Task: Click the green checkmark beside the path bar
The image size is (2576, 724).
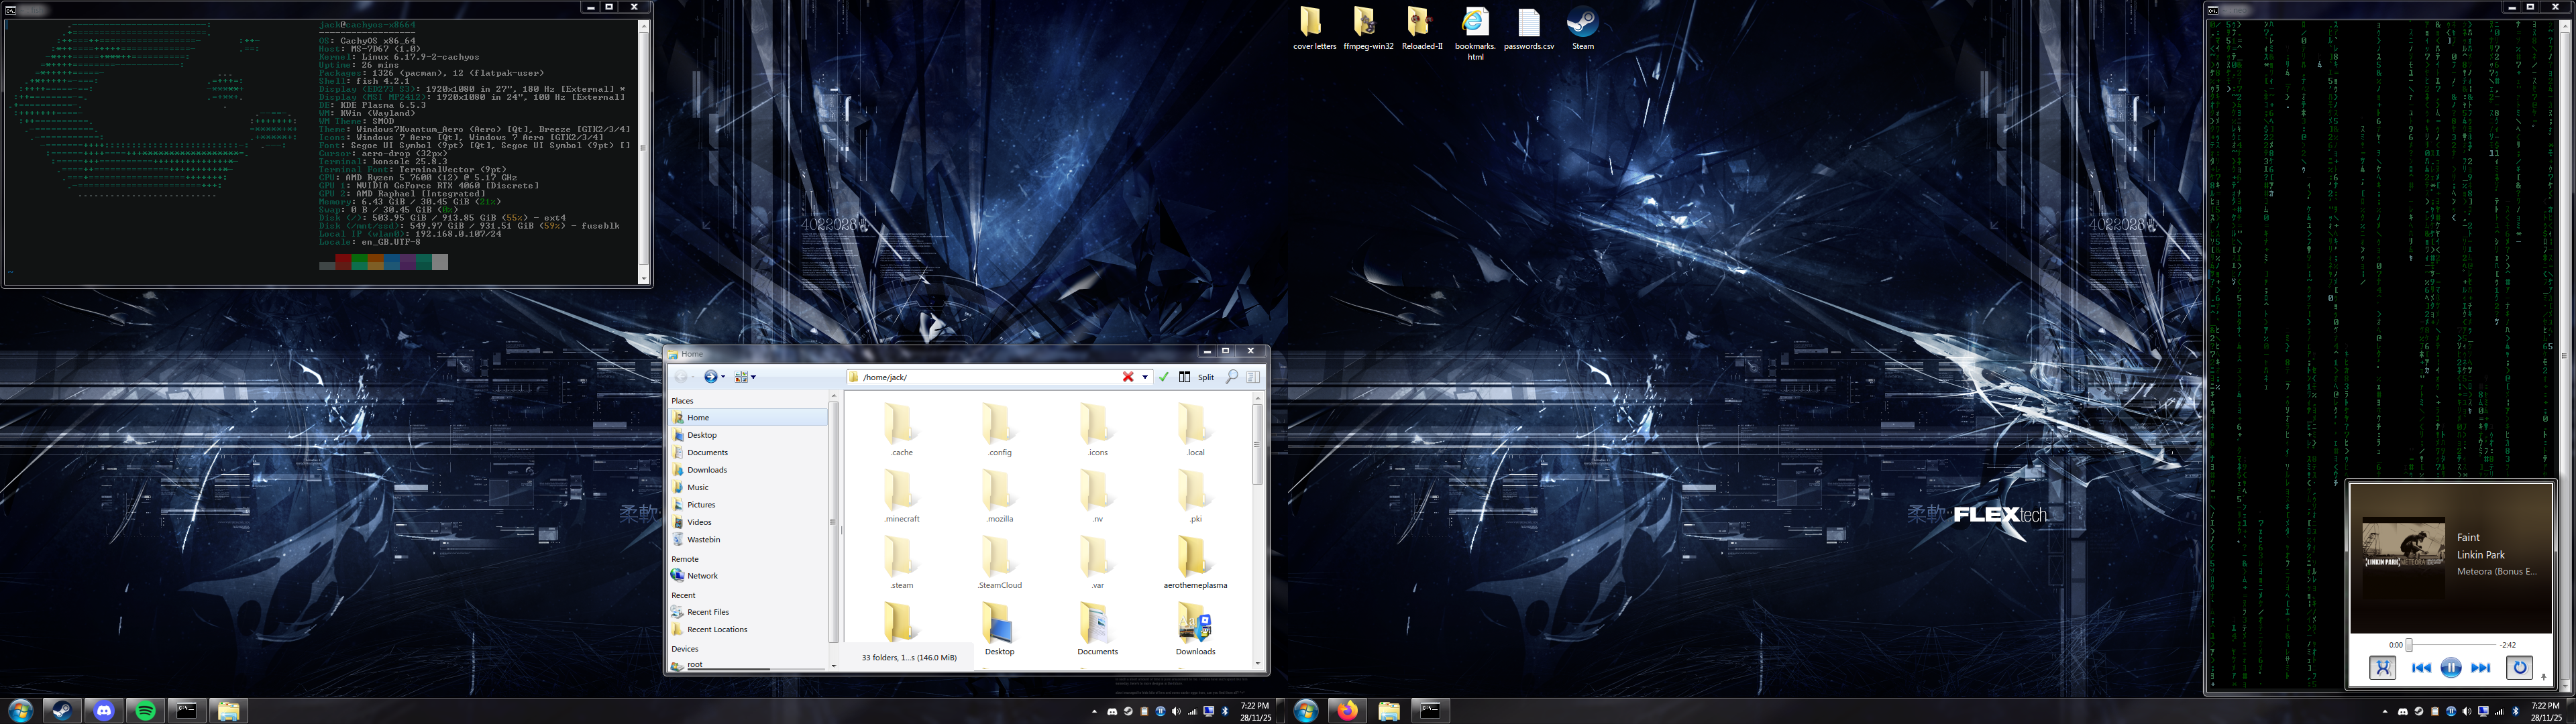Action: 1164,377
